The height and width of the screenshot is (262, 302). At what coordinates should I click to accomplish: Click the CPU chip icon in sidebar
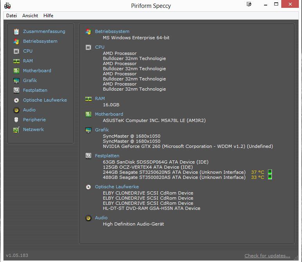point(16,51)
